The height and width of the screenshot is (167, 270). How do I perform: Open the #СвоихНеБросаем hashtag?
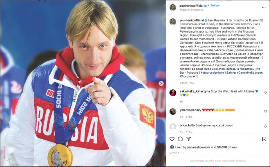click(x=250, y=73)
